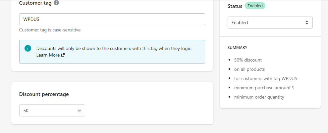Click the teal info icon in the banner
The height and width of the screenshot is (133, 328).
tap(28, 48)
